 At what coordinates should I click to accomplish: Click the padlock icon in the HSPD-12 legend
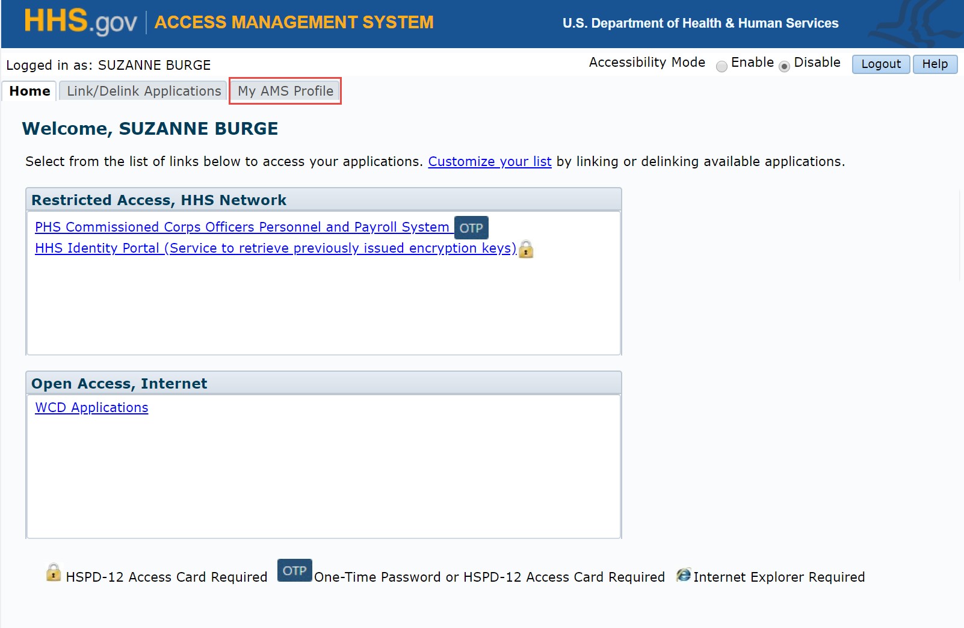coord(54,571)
